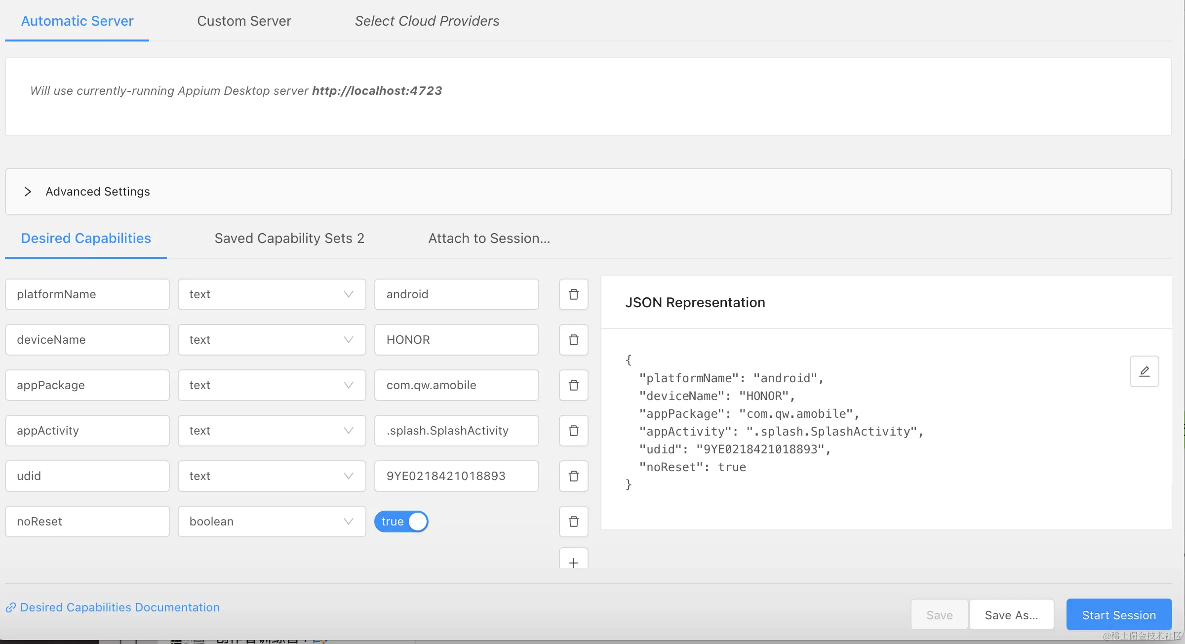Viewport: 1185px width, 644px height.
Task: Click the Save As... button
Action: 1011,615
